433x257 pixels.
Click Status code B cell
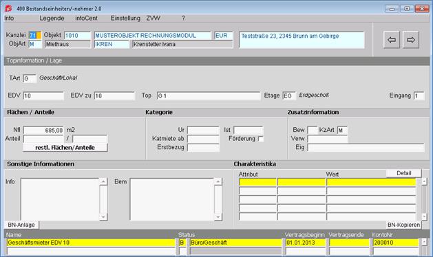(x=183, y=243)
